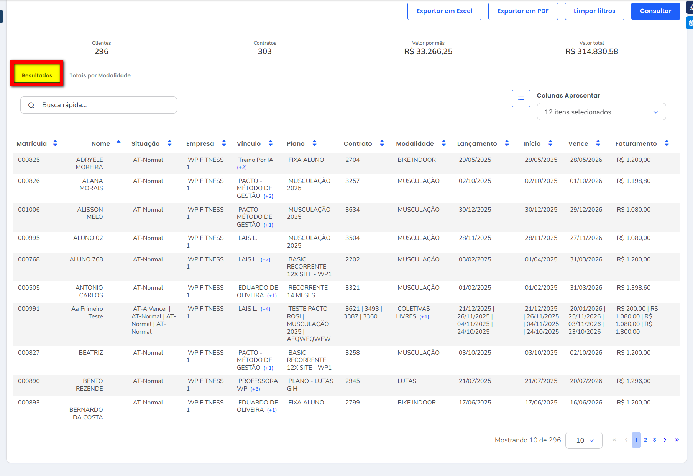Sort by Faturamento sort icon
Screen dimensions: 693x476
(667, 143)
